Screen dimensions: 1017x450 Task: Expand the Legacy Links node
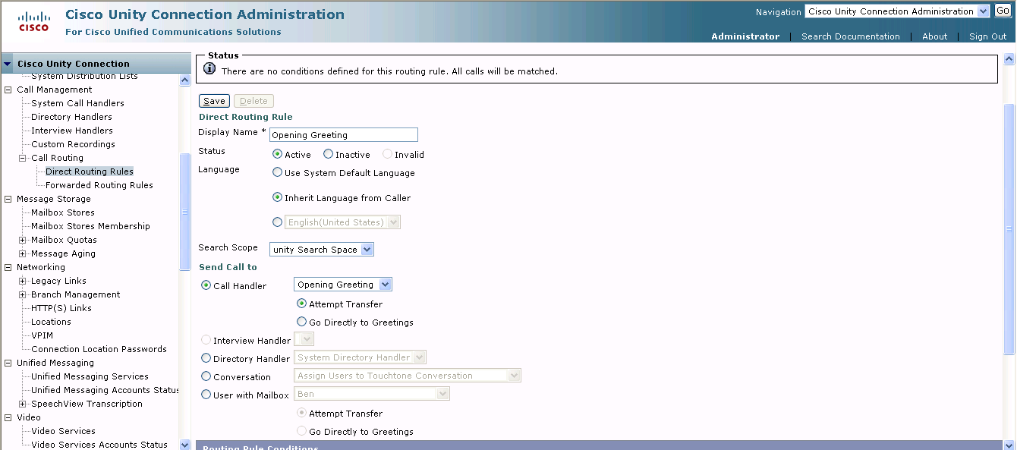(x=23, y=281)
